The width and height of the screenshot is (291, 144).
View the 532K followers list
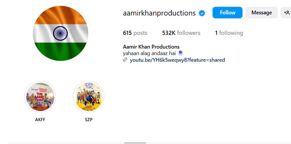tap(181, 33)
